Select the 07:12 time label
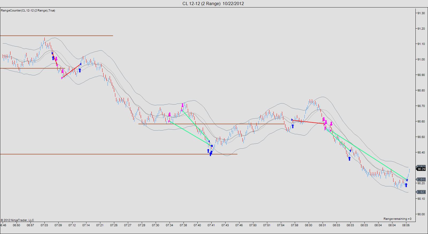Screen dimensions: 428x234 click(72, 225)
